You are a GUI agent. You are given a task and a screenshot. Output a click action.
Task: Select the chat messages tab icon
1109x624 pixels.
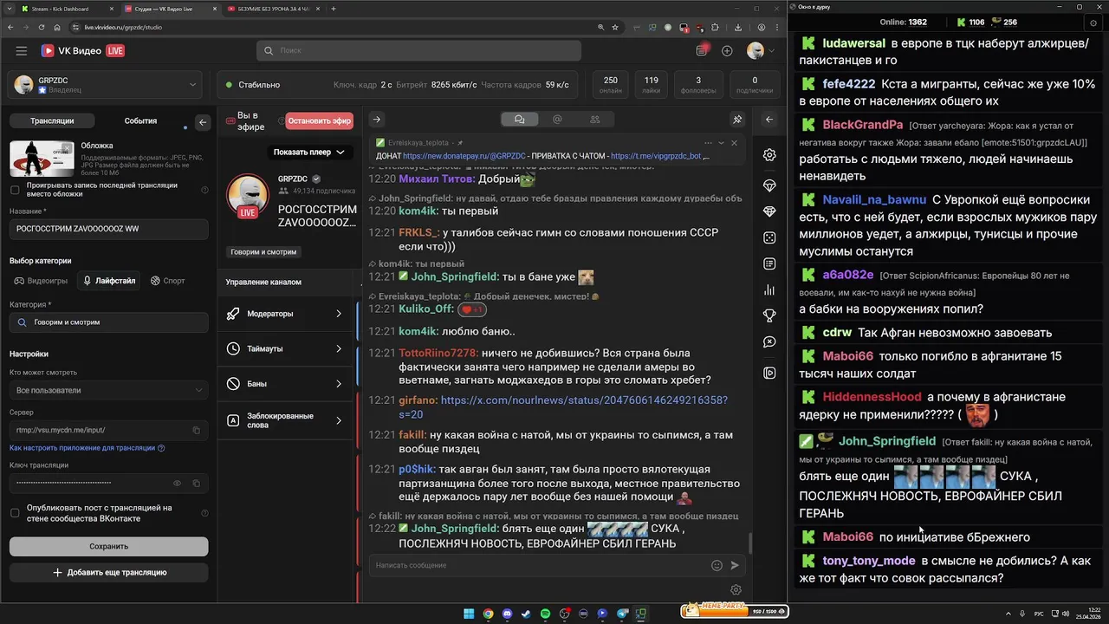click(x=519, y=120)
